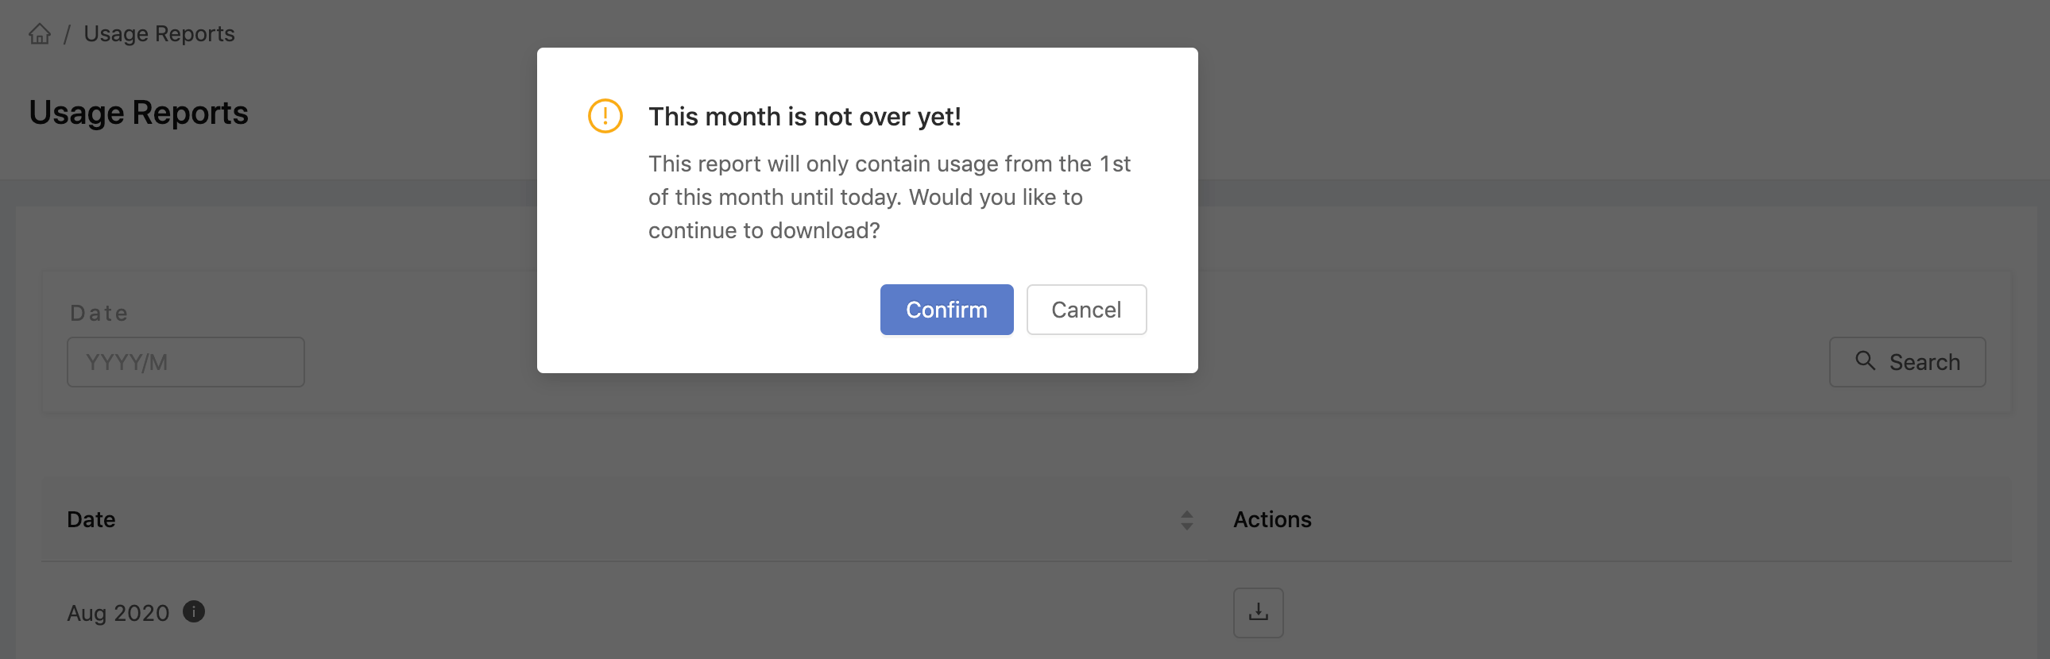Download the Aug 2020 usage report
2050x659 pixels.
click(x=1257, y=612)
